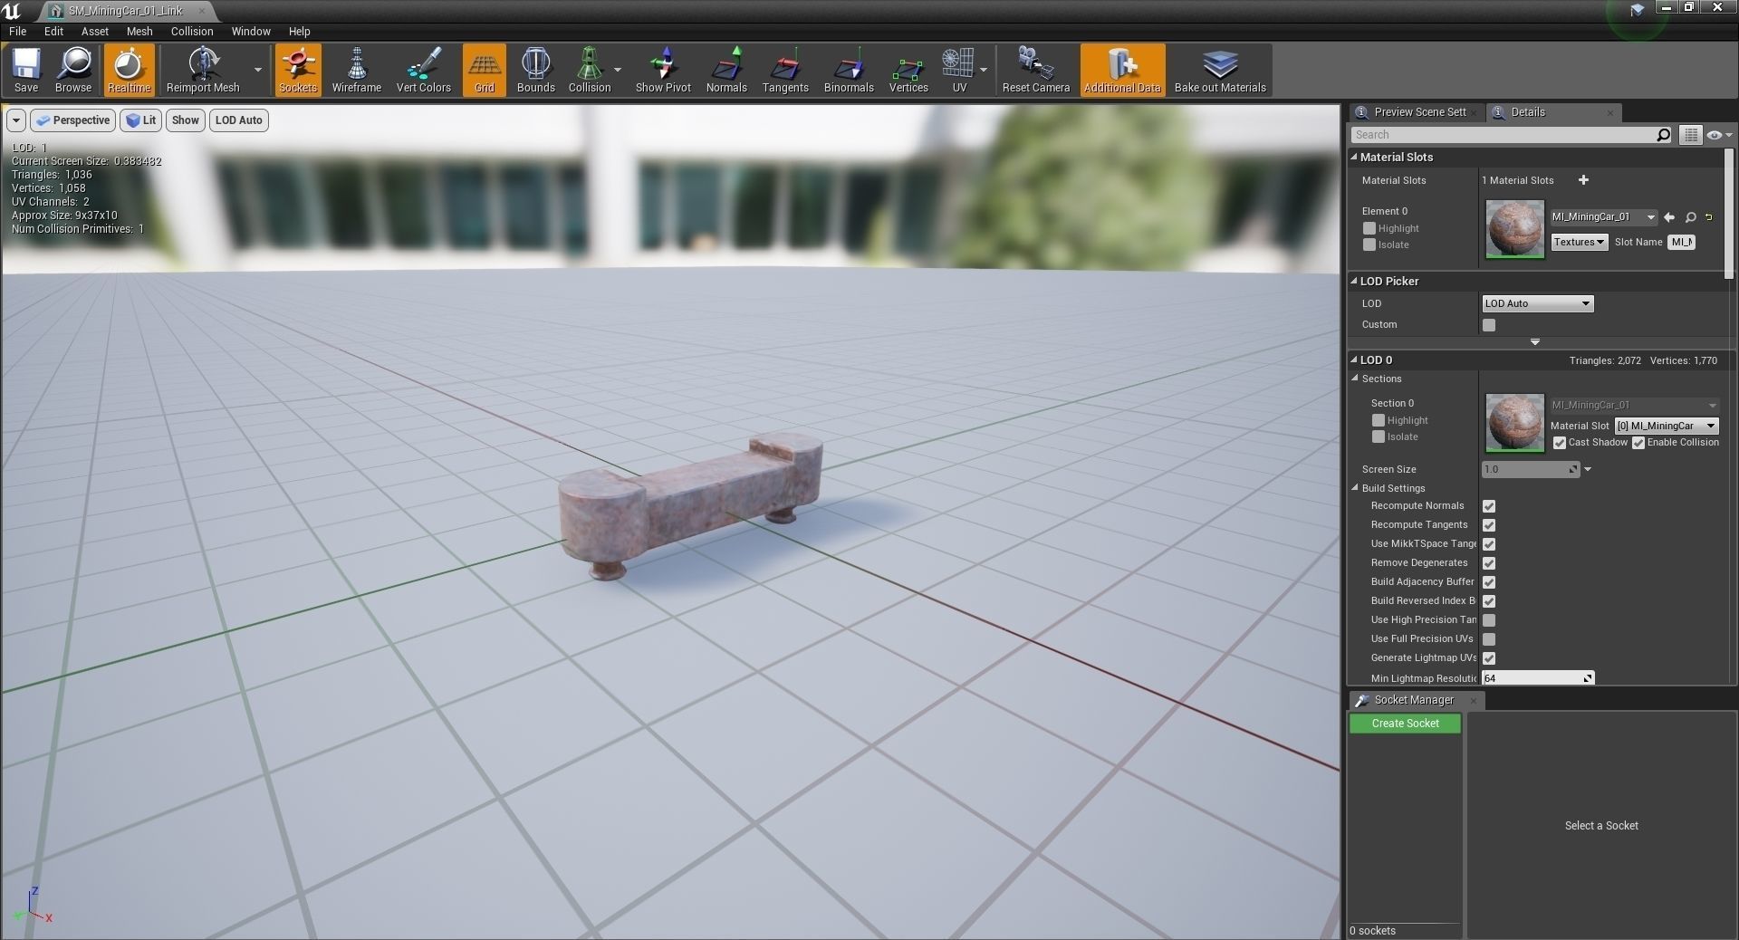This screenshot has height=940, width=1739.
Task: Toggle Isolate for Element 0
Action: click(x=1369, y=245)
